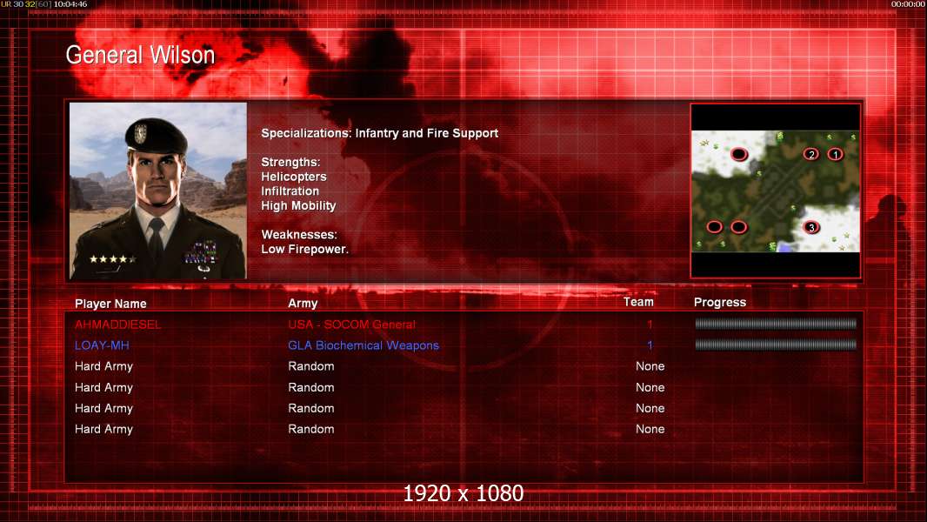Click the "High Mobility" strength entry
This screenshot has width=927, height=522.
(298, 205)
